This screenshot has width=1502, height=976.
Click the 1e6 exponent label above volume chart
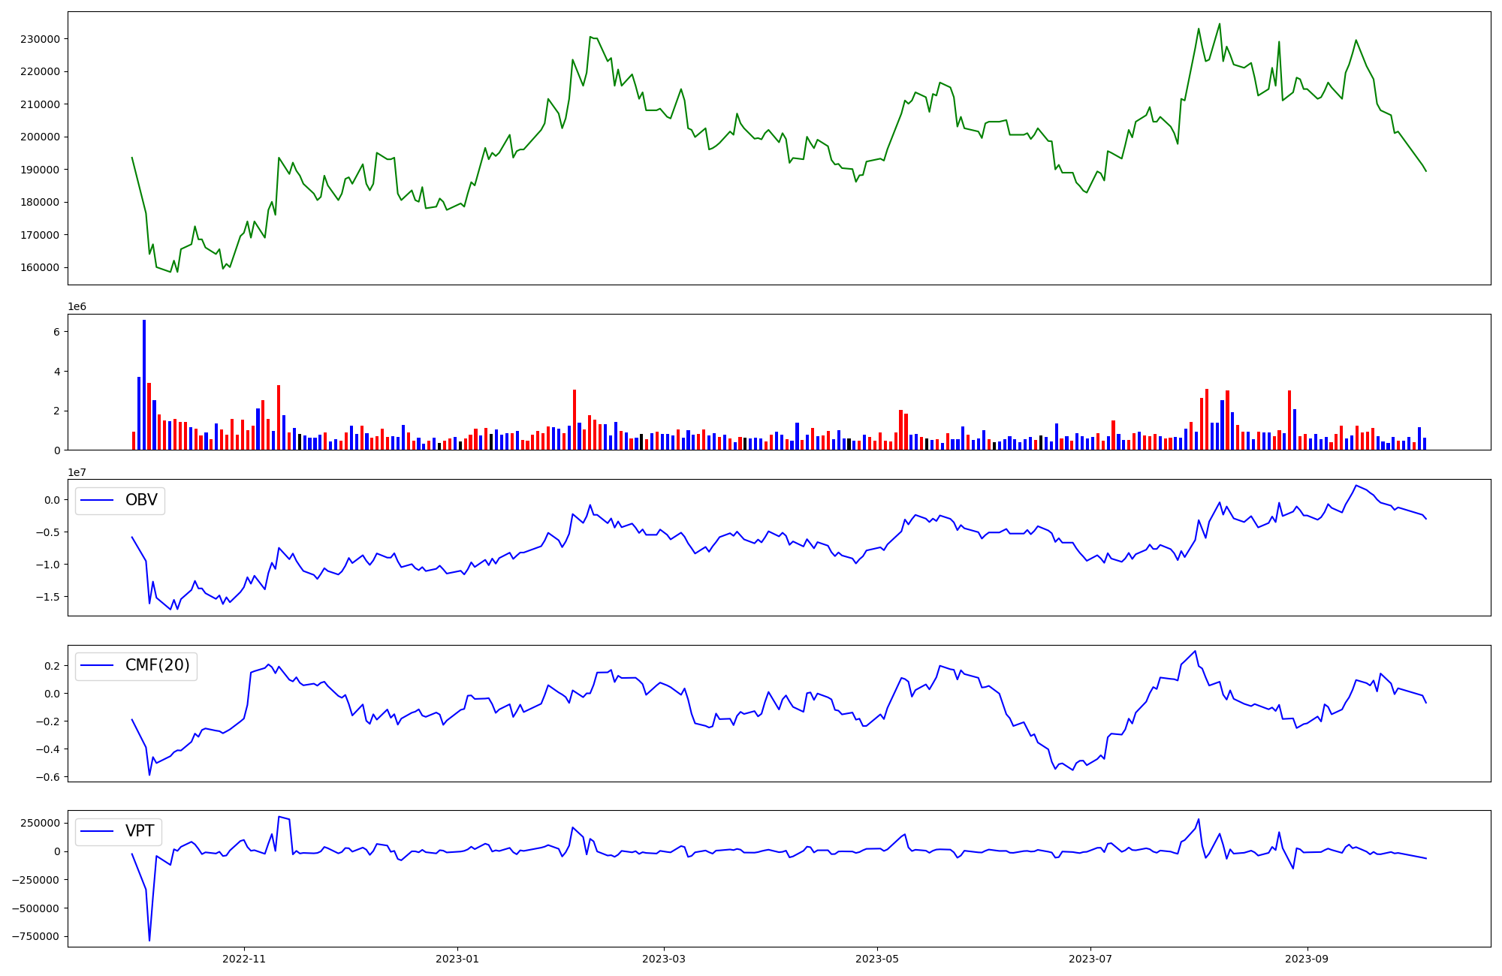coord(77,307)
